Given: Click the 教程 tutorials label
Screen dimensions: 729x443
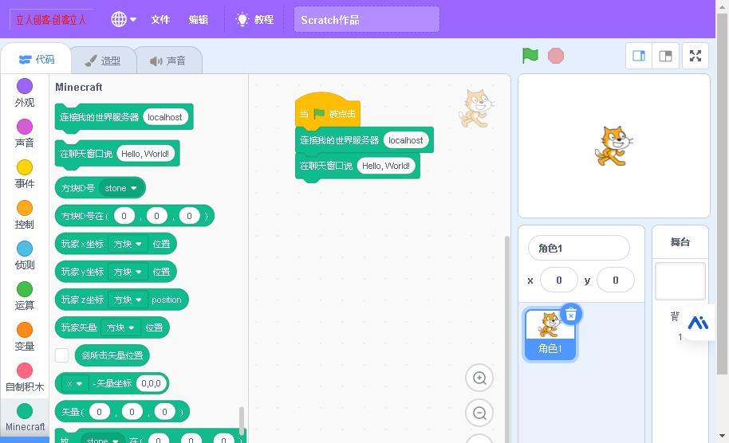Looking at the screenshot, I should coord(264,19).
